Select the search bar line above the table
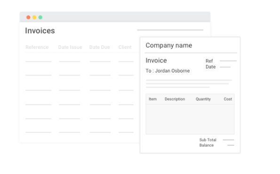This screenshot has width=280, height=174. [x=170, y=30]
